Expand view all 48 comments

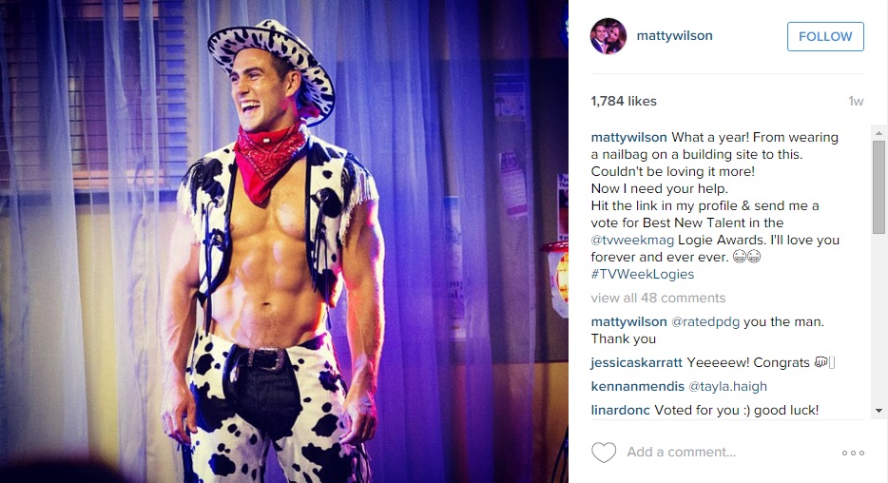coord(658,298)
